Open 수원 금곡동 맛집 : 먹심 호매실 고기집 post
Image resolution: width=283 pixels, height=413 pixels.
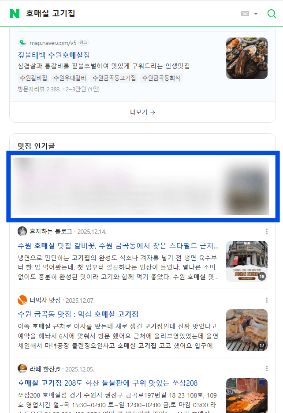pos(78,314)
